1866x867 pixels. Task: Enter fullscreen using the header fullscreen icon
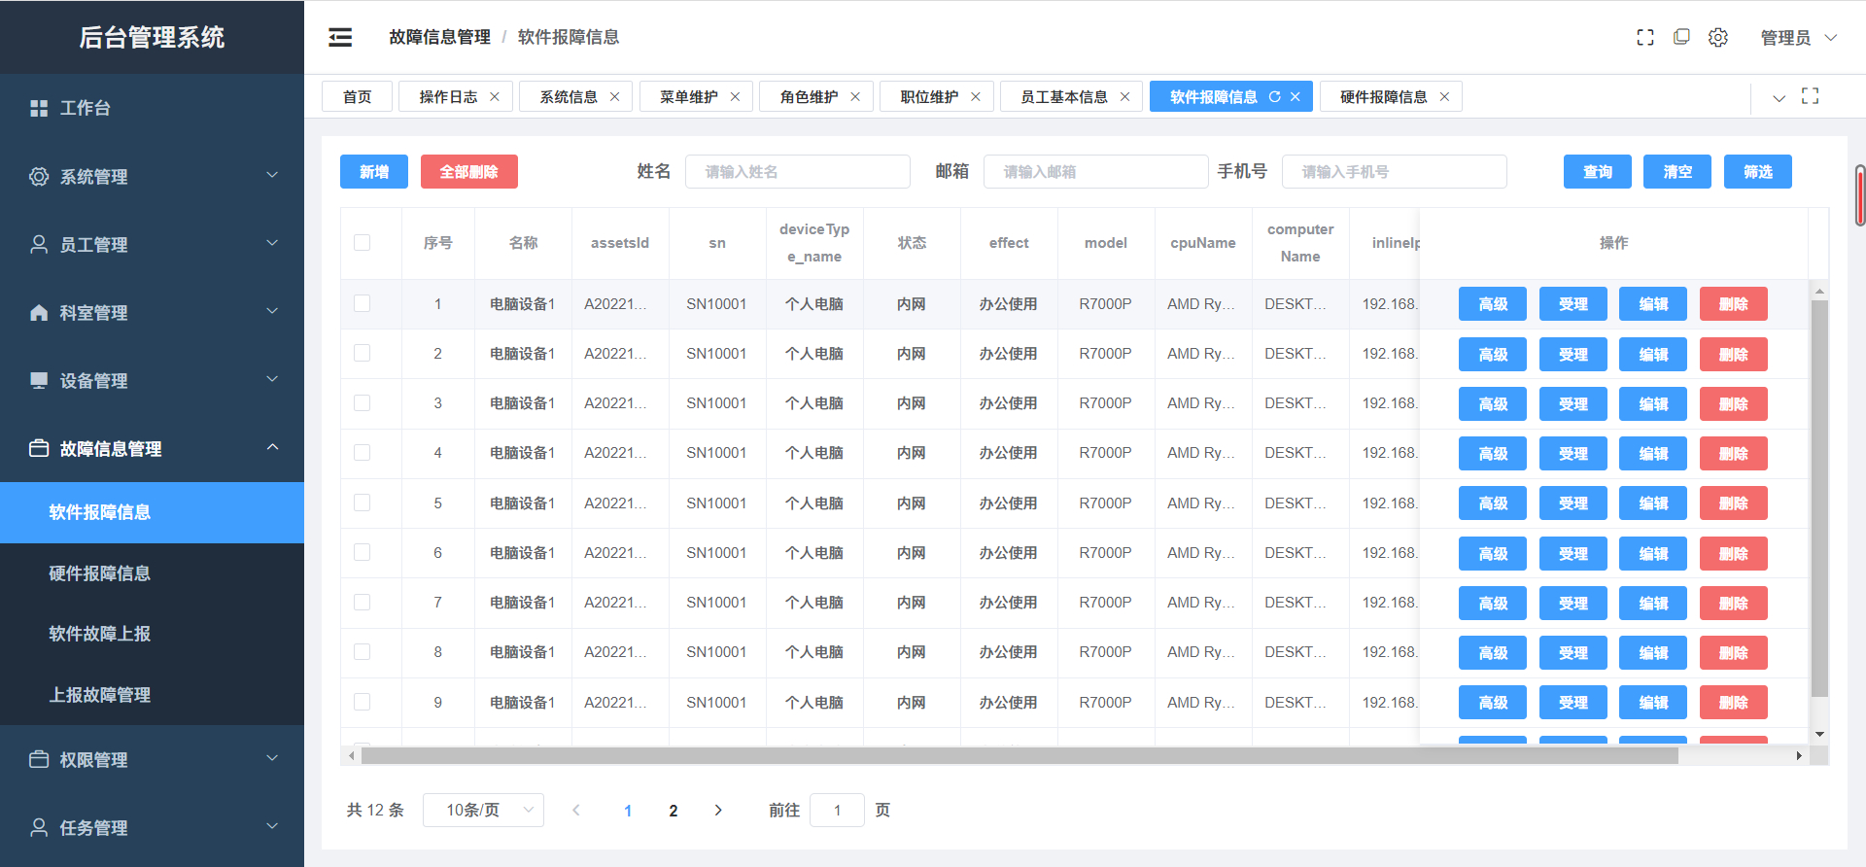click(1645, 37)
